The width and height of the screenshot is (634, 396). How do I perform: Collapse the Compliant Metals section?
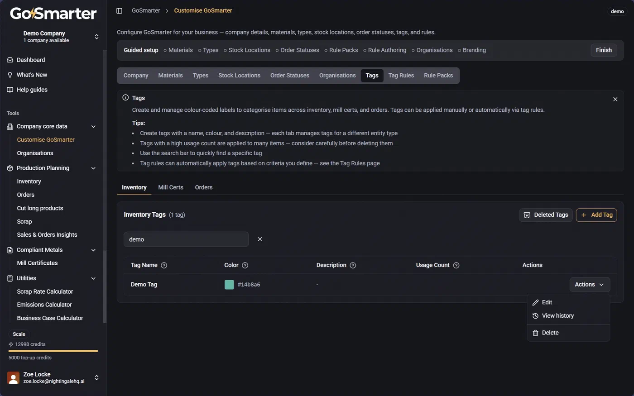coord(93,250)
